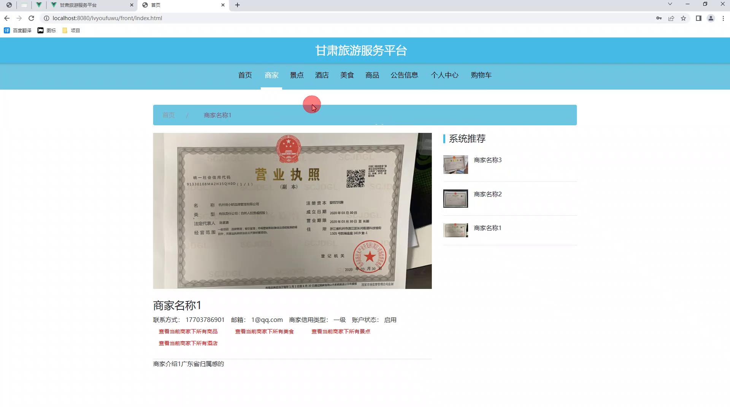
Task: Go to 首页 in the navigation menu
Action: (245, 75)
